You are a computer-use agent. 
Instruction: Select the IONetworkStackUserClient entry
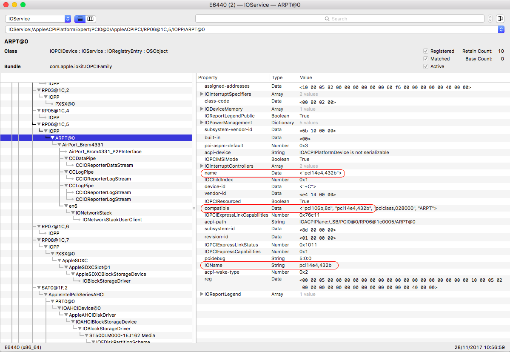point(112,220)
